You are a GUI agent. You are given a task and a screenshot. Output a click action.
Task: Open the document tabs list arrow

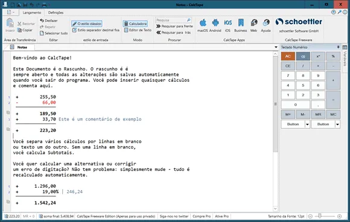tap(276, 47)
